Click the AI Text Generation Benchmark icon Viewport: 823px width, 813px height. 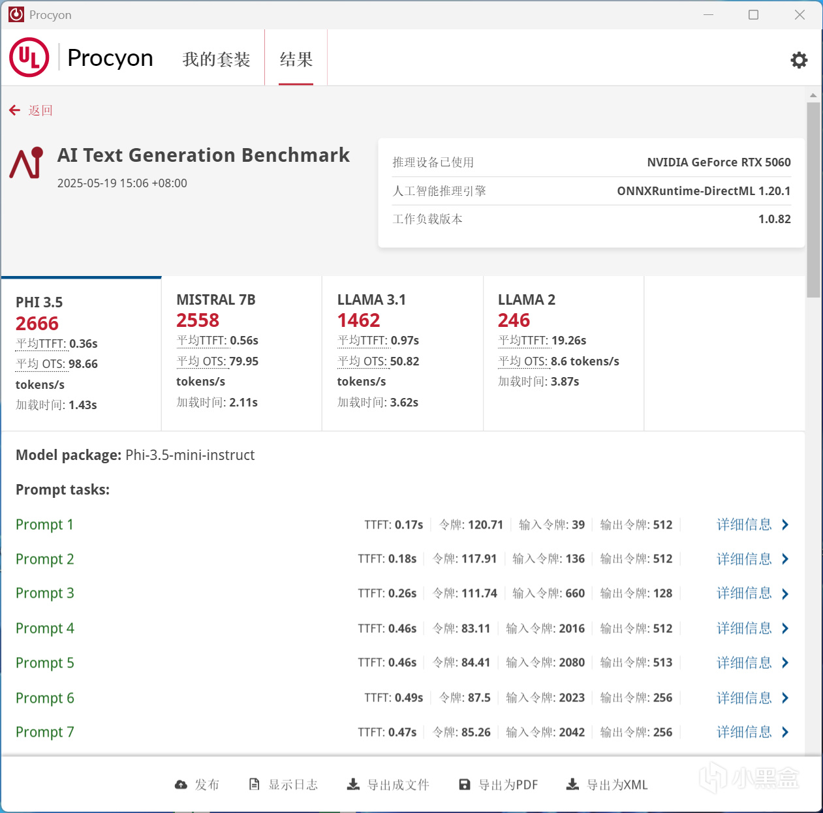point(26,164)
